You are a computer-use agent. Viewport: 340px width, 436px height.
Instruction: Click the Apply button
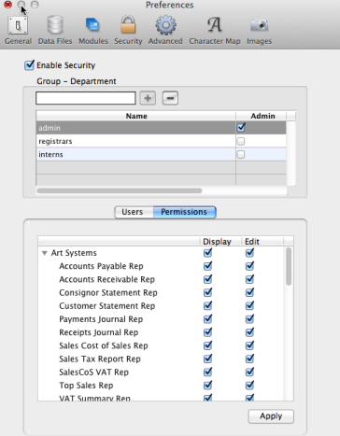(x=271, y=416)
